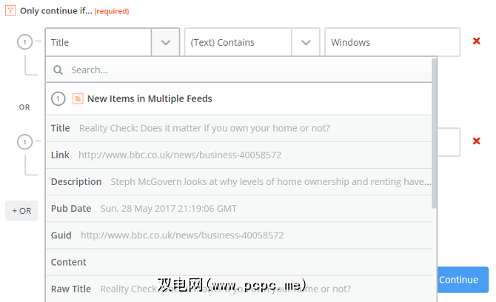Click the magnifier search icon
496x302 pixels.
click(58, 70)
